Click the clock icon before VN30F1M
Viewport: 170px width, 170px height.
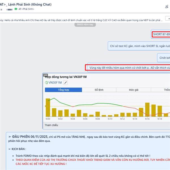(46, 83)
